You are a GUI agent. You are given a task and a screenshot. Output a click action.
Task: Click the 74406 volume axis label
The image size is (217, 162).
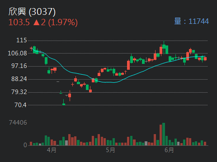coord(18,123)
